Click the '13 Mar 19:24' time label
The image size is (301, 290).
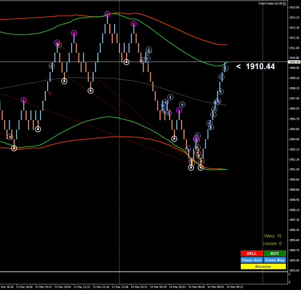(43, 287)
